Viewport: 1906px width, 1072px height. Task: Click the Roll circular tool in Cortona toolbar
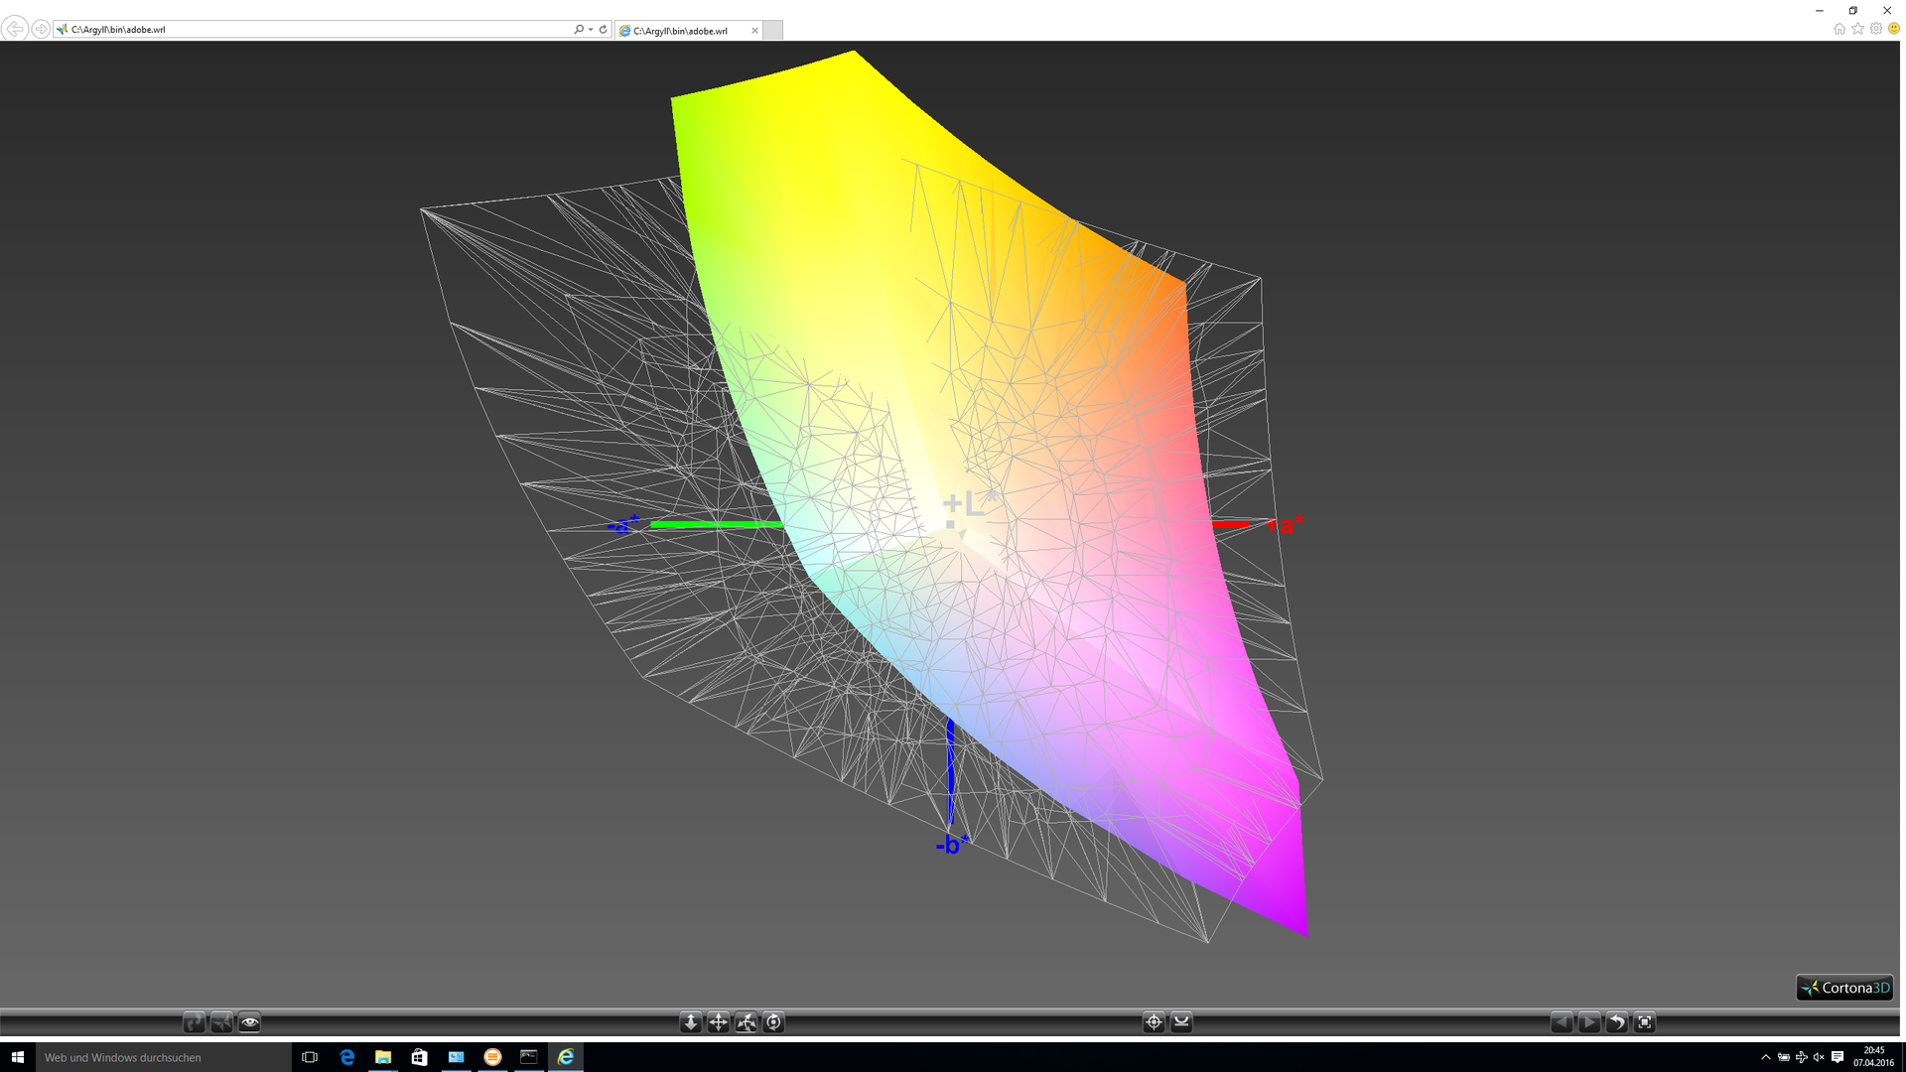point(773,1022)
